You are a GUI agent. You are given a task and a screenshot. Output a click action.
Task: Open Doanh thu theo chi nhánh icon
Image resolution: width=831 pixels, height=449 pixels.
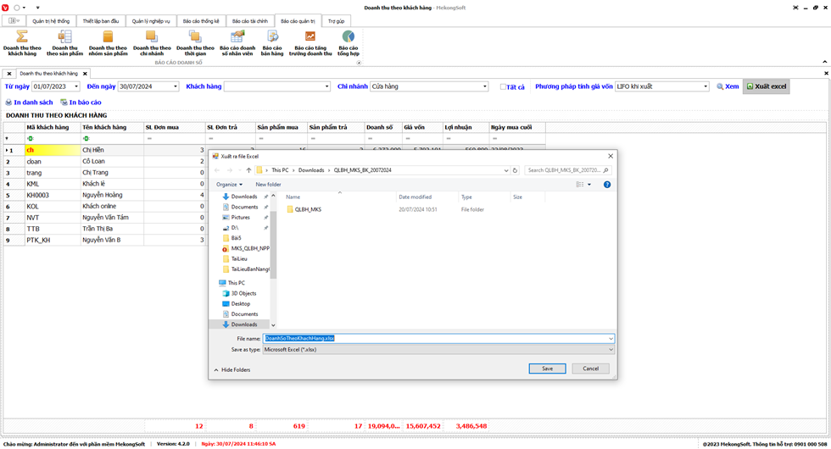[x=152, y=36]
